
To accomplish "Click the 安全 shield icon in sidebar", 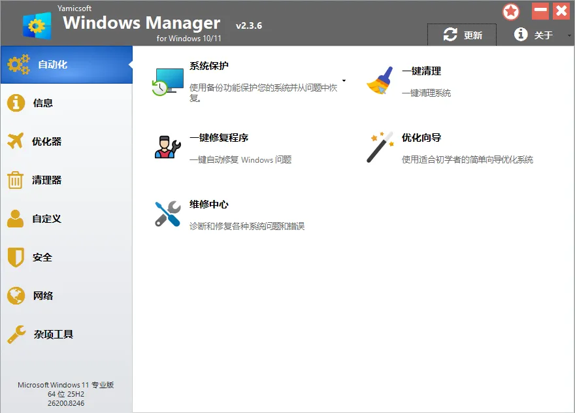I will tap(16, 257).
